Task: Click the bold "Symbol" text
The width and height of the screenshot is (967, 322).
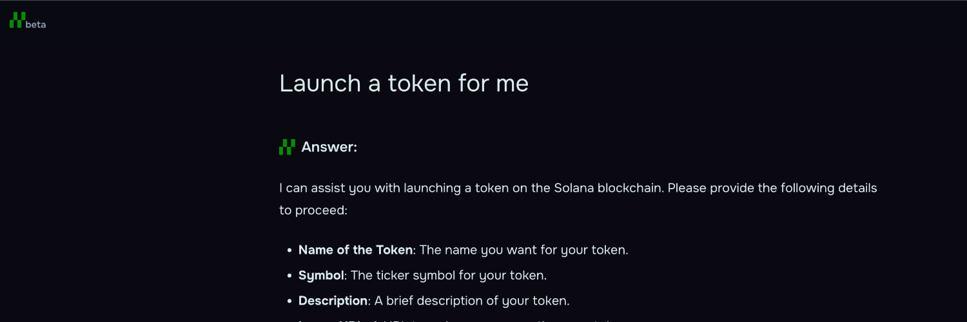Action: [320, 276]
